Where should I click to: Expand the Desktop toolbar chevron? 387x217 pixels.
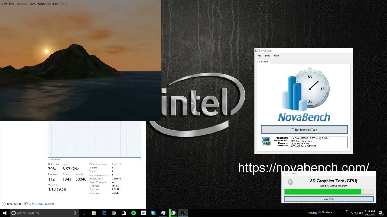347,211
